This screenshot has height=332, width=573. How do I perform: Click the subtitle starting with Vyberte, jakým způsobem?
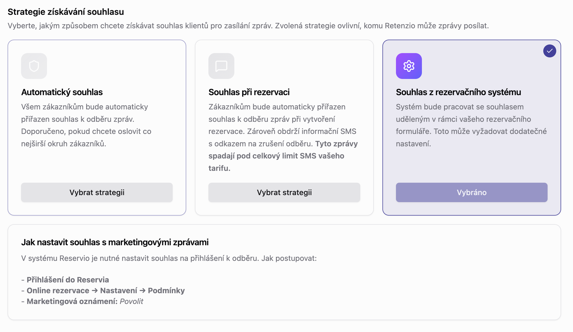(248, 26)
